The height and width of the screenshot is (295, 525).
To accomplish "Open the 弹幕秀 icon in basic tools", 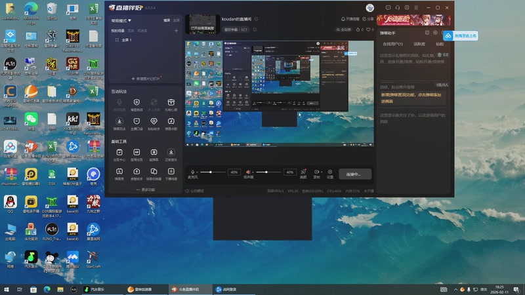I will tap(119, 171).
